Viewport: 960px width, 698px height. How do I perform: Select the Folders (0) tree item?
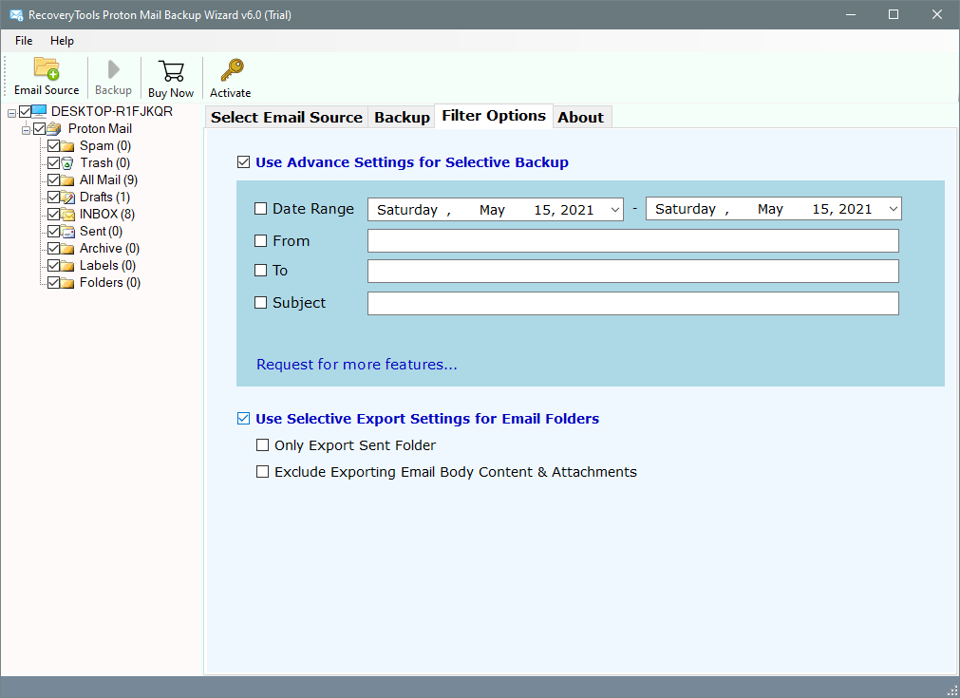110,283
